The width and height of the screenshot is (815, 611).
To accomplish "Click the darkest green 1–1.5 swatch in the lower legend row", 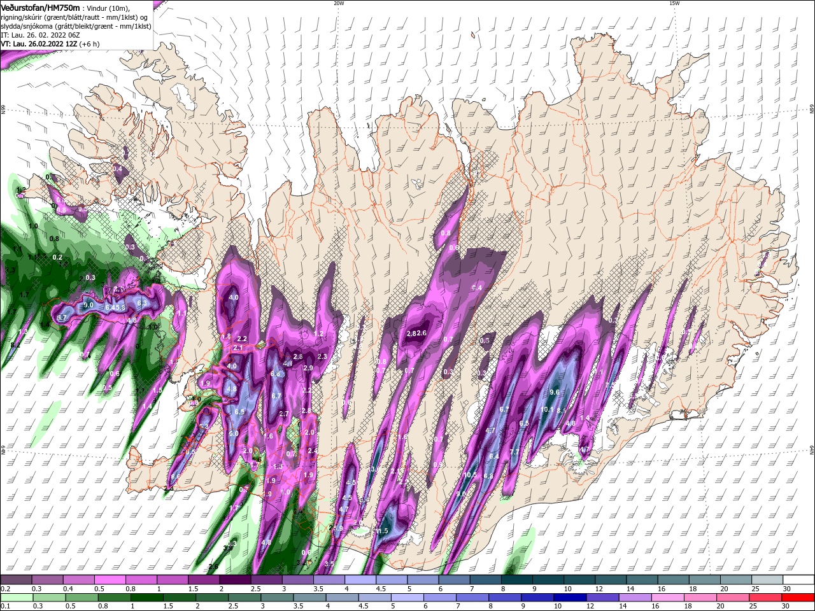I will point(147,598).
